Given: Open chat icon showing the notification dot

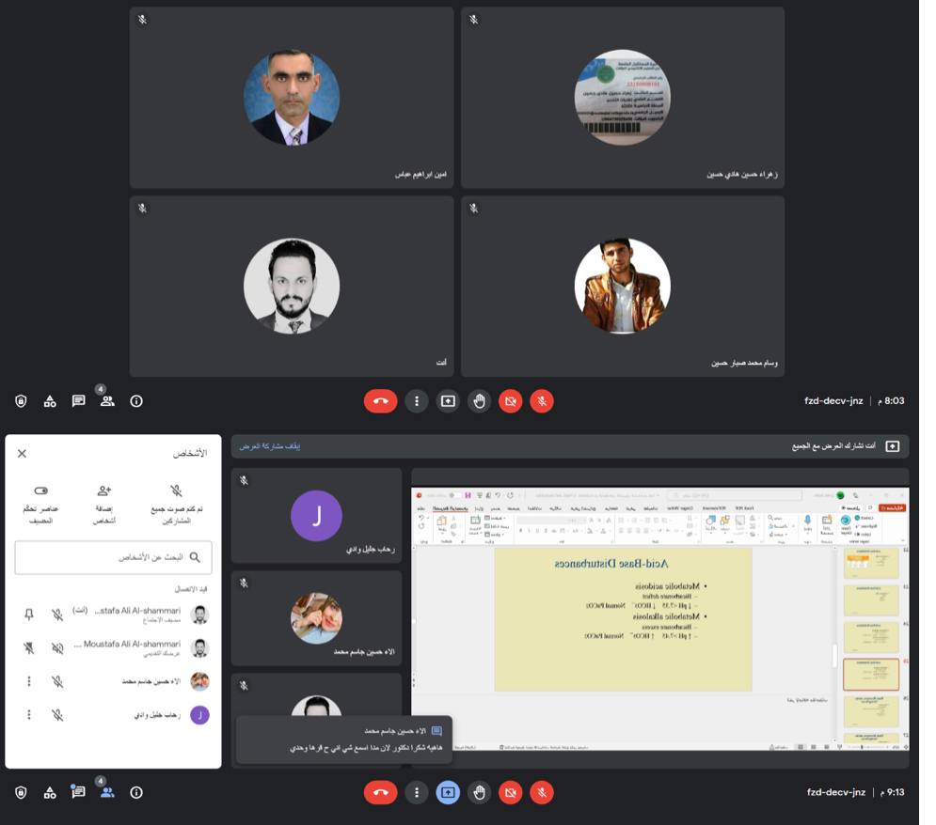Looking at the screenshot, I should (x=79, y=792).
